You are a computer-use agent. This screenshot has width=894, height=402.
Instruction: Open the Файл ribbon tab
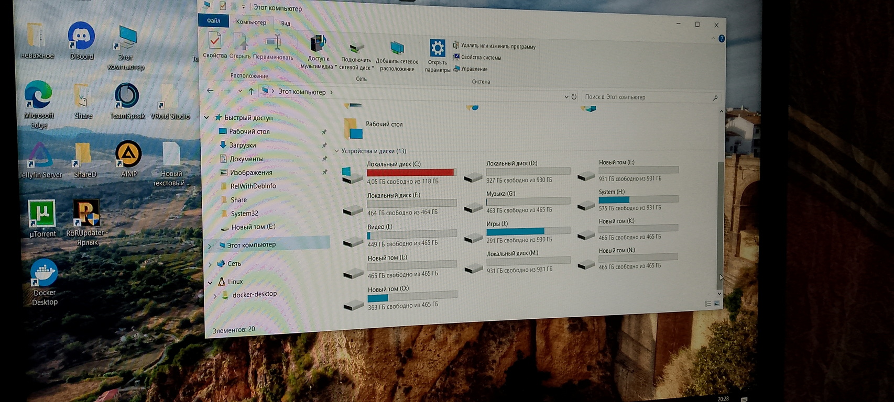click(213, 21)
